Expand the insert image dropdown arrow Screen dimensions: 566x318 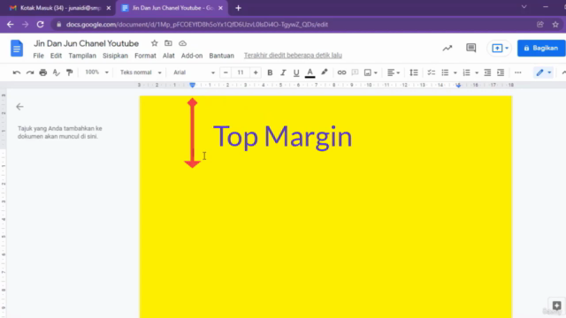375,72
